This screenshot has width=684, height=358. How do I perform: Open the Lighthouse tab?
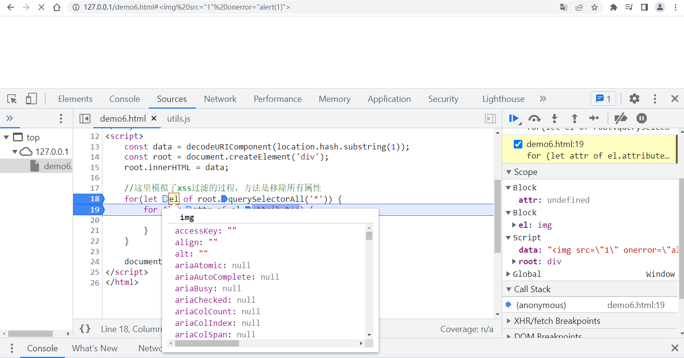pos(503,99)
